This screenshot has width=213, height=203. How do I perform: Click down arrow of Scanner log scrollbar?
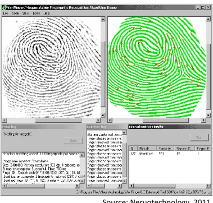click(124, 181)
